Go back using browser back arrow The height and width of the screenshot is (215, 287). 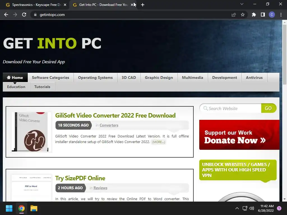coord(6,15)
